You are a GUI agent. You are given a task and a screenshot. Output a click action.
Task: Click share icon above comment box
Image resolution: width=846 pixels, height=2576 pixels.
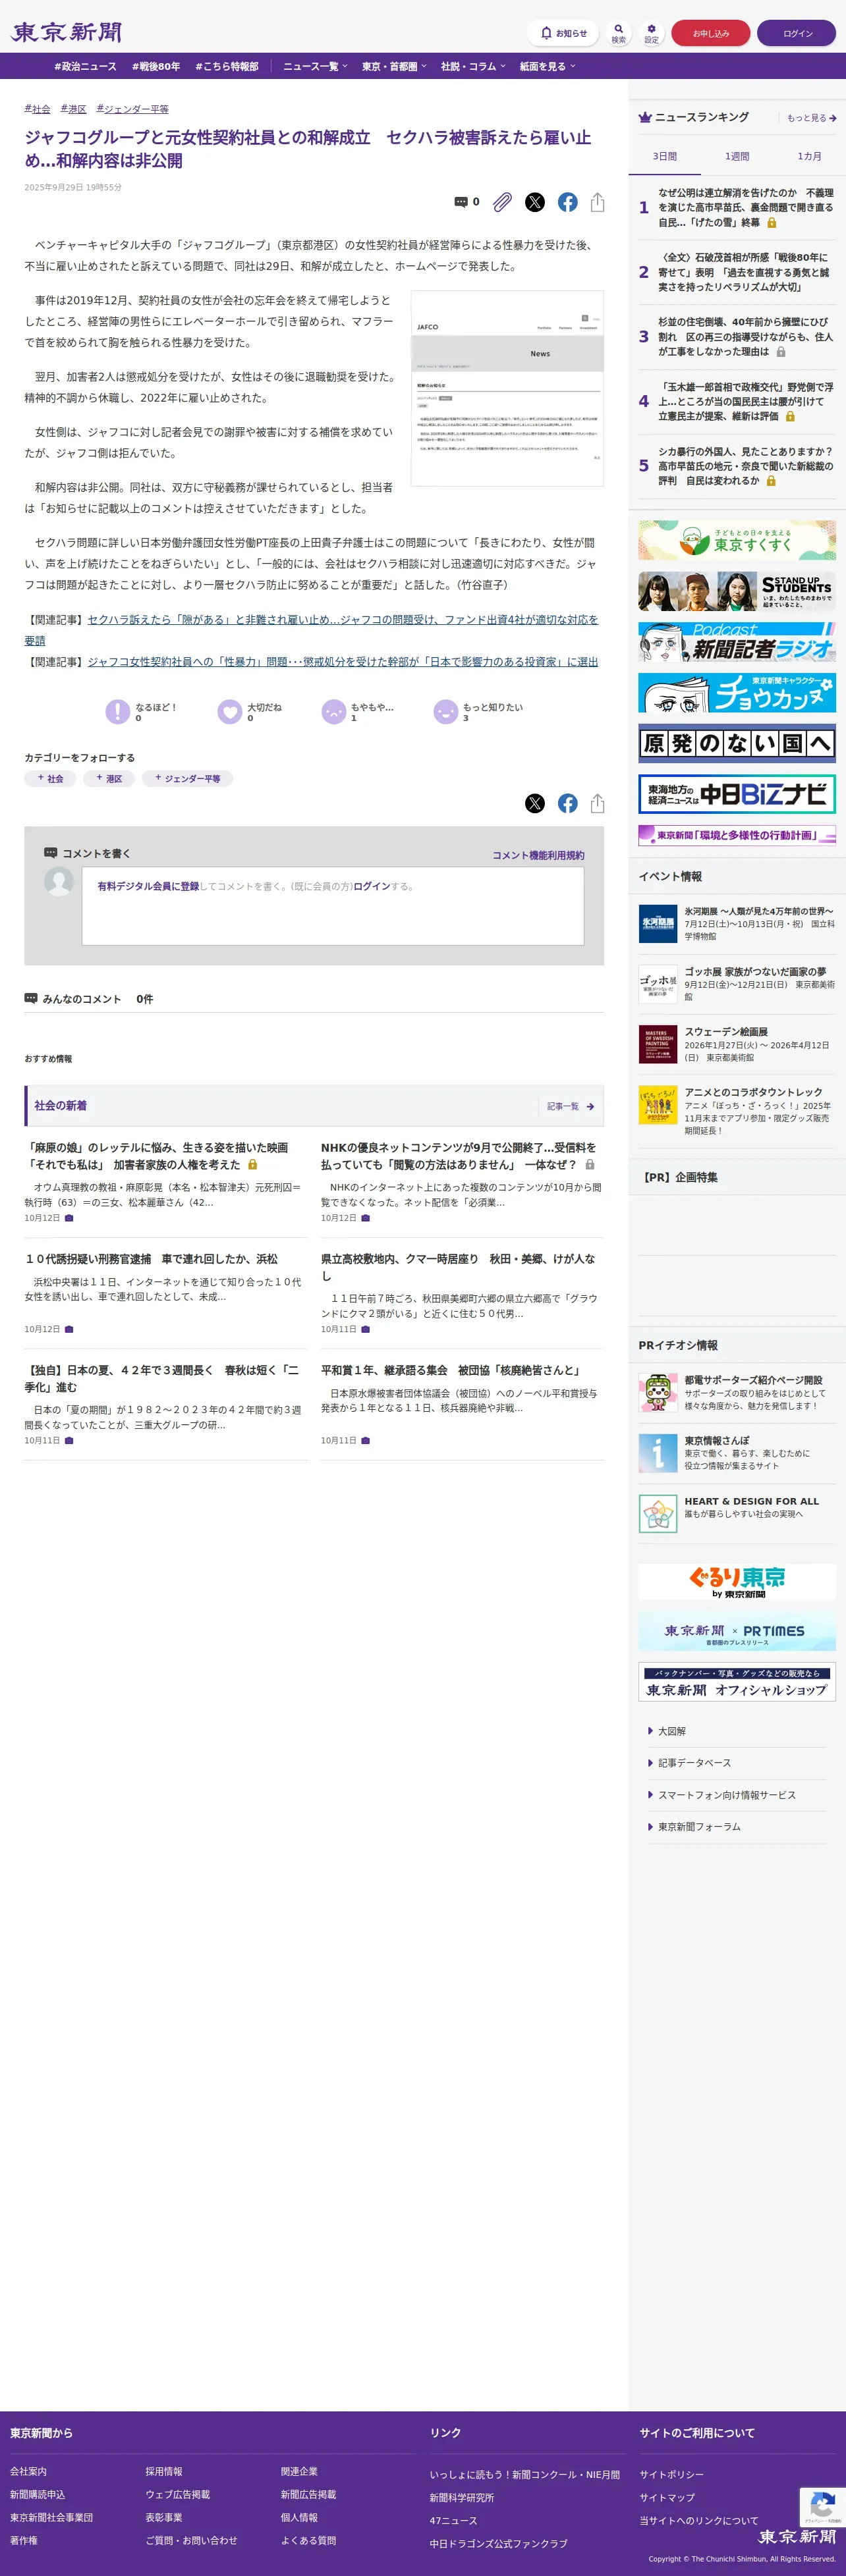click(598, 803)
